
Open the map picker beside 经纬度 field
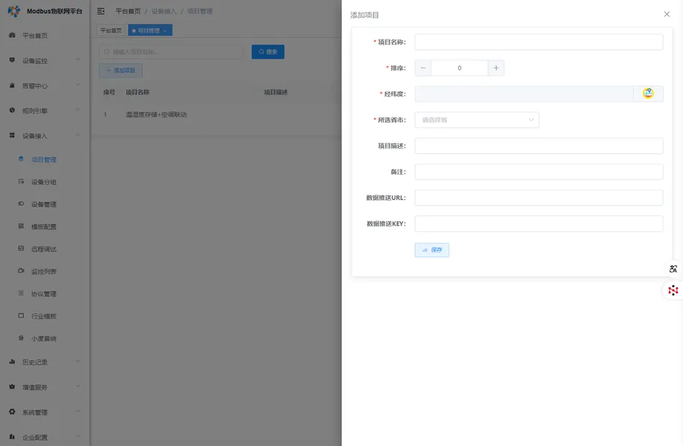pos(648,93)
